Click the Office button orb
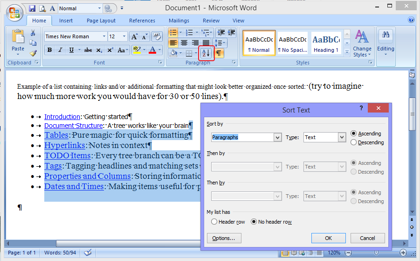The image size is (420, 261). (14, 13)
